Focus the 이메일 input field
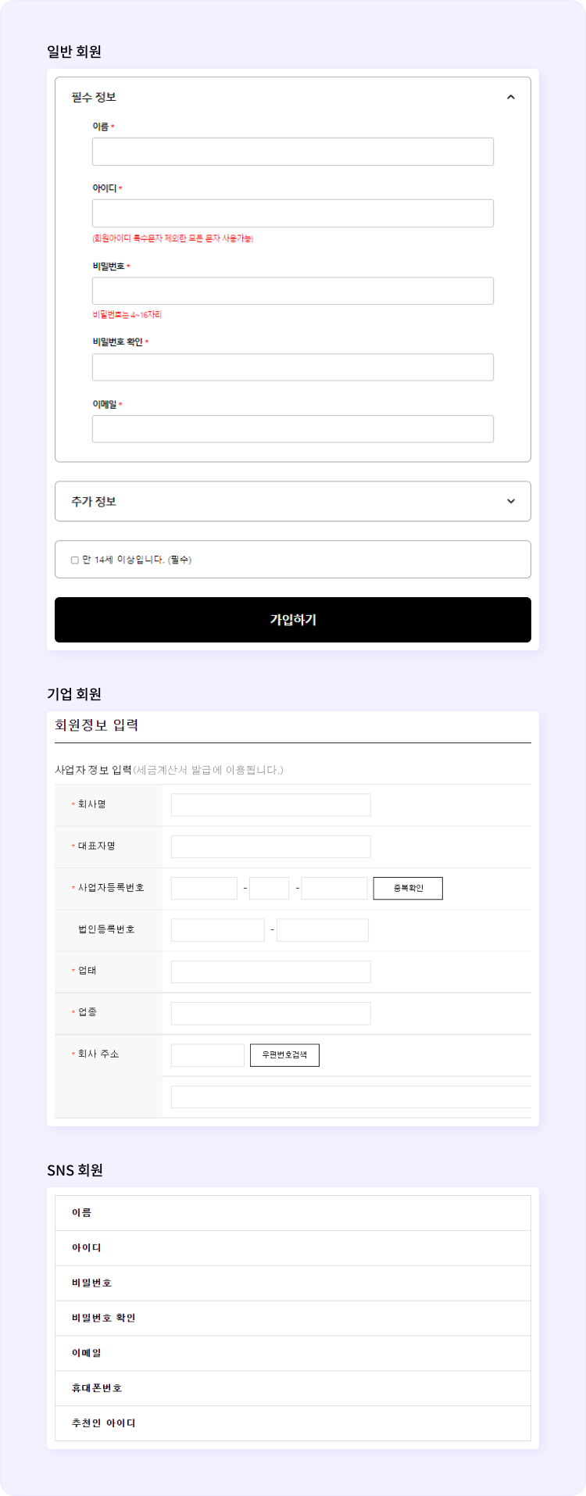The height and width of the screenshot is (1496, 586). coord(293,429)
